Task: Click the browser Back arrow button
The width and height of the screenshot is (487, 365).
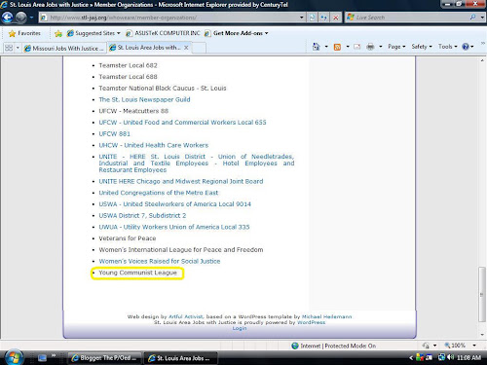Action: coord(8,18)
